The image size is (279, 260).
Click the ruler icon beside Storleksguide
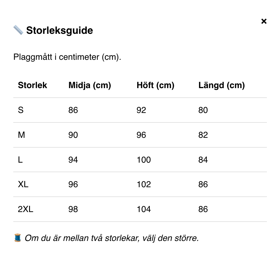click(x=18, y=29)
